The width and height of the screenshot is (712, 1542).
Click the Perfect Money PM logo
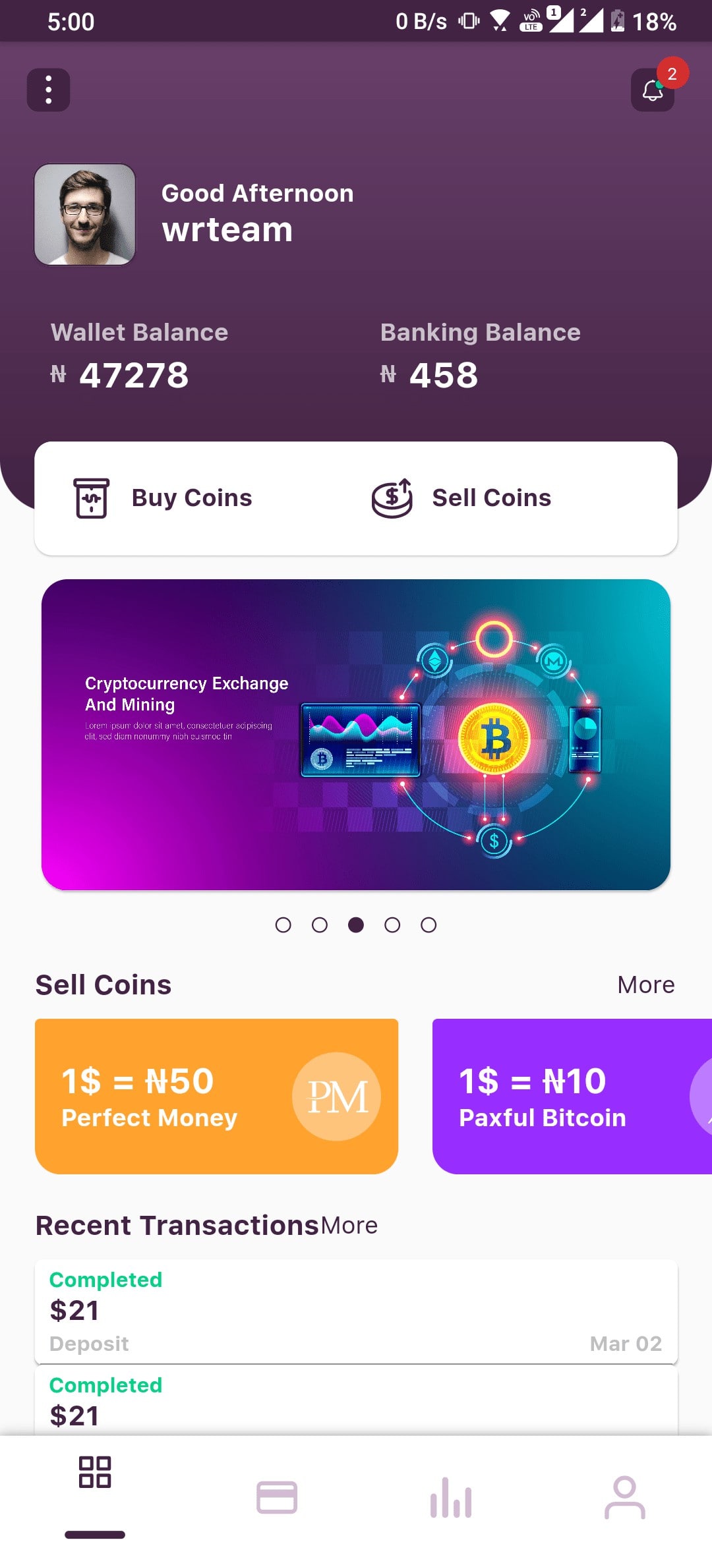(336, 1097)
